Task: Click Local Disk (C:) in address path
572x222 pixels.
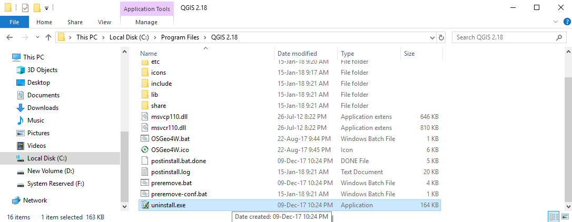Action: pos(129,37)
